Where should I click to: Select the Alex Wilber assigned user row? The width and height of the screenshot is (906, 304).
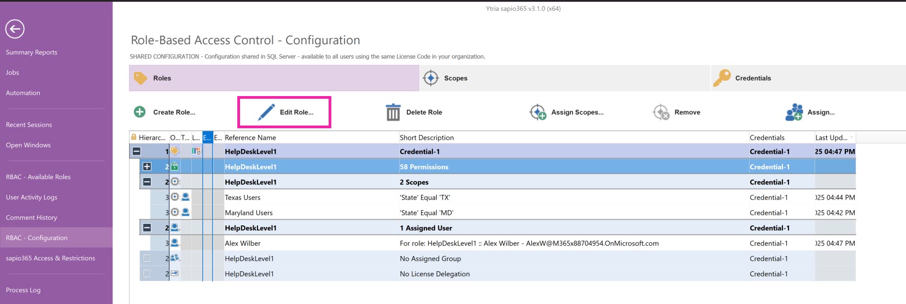[243, 243]
